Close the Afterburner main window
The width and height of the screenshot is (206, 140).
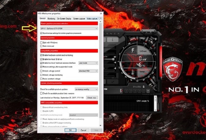point(151,32)
